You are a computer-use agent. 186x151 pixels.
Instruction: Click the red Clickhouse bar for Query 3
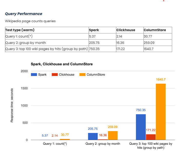click(x=151, y=137)
